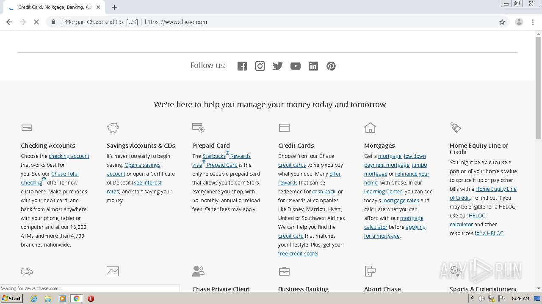Click the Business Banking heading
542x304 pixels.
pos(304,289)
